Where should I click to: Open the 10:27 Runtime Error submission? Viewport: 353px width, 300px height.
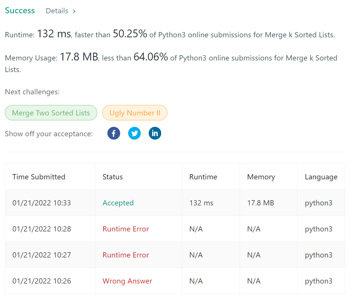(x=125, y=255)
